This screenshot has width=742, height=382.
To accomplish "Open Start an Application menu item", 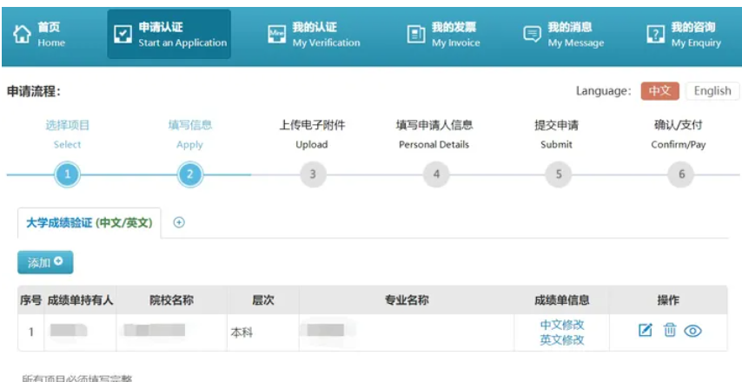I will click(169, 35).
